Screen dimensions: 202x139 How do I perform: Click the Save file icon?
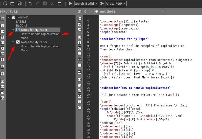pos(19,4)
